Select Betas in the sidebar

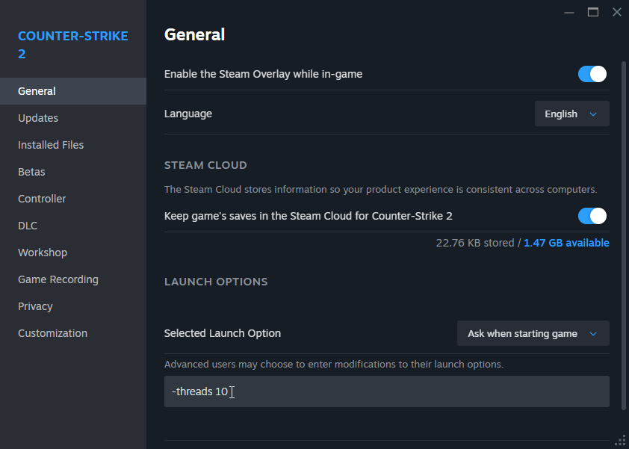point(31,171)
